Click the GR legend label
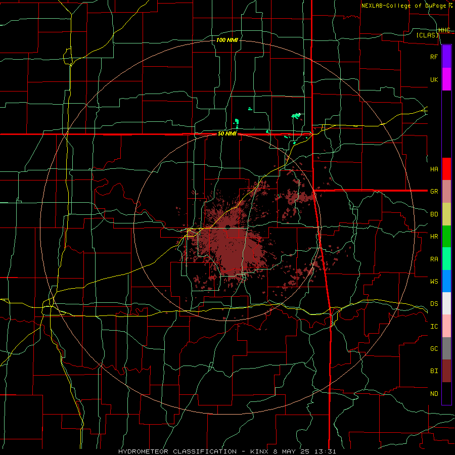Viewport: 455px width, 455px height. (x=434, y=192)
